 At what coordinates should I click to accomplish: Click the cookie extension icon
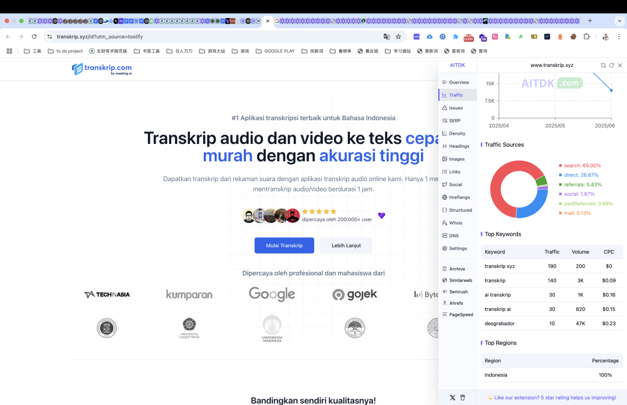(x=574, y=37)
